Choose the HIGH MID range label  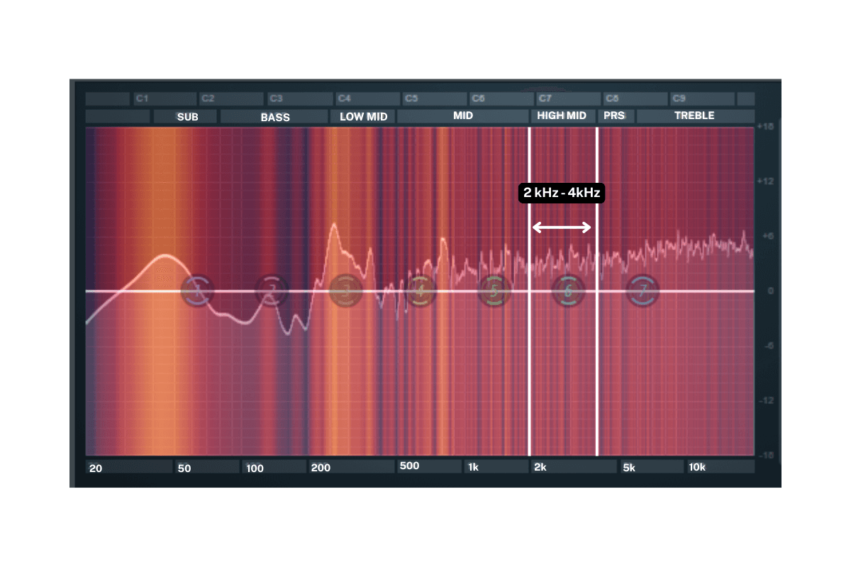tap(562, 116)
